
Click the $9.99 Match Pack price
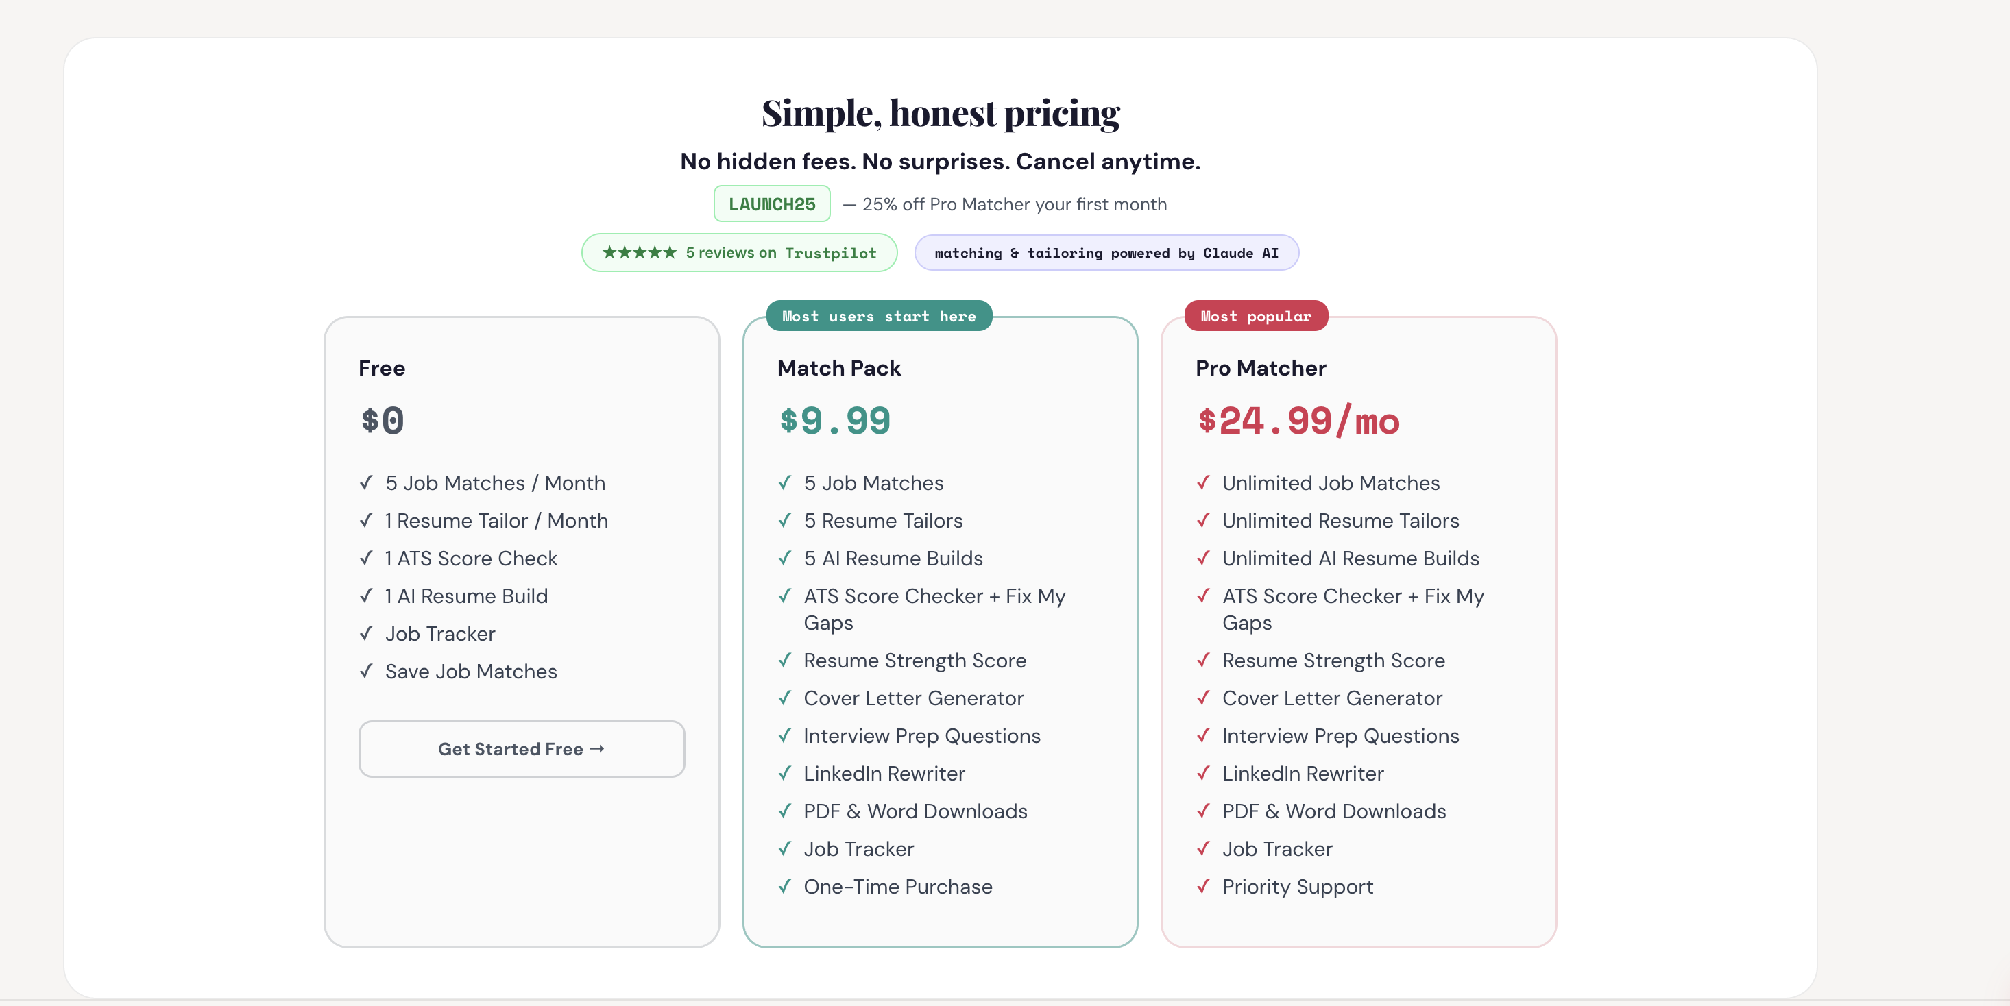[x=835, y=421]
